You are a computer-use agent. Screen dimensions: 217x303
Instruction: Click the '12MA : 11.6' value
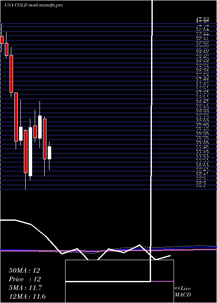point(27,297)
